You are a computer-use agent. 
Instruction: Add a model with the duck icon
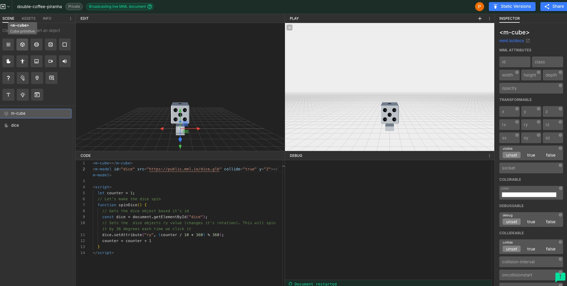point(8,61)
